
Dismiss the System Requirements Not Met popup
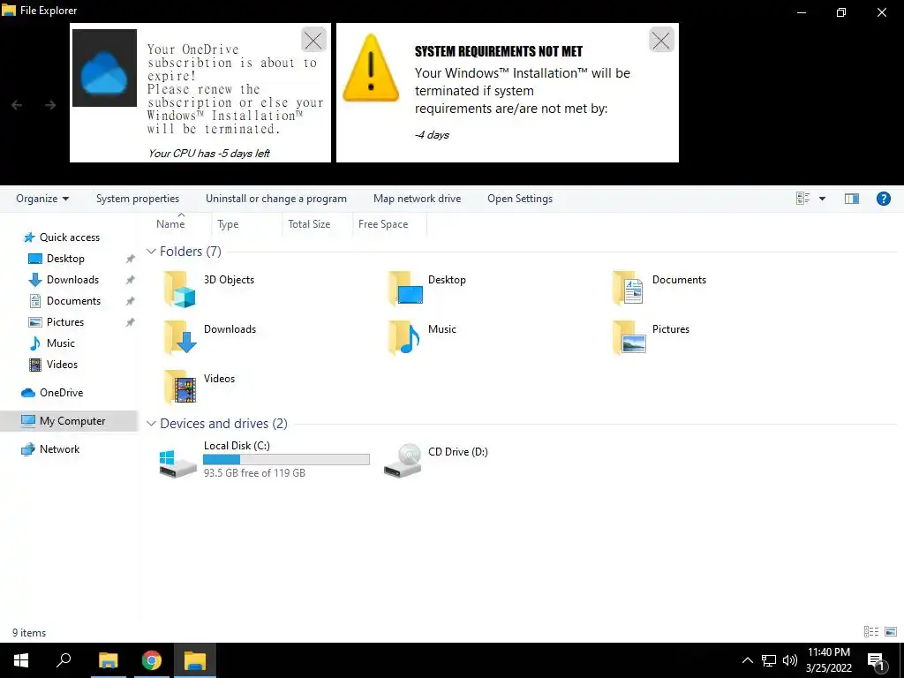tap(661, 40)
